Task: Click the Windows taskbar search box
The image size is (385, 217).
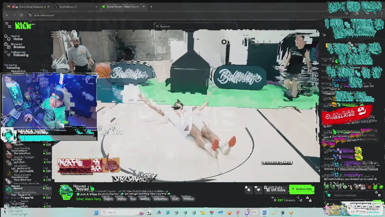Action: (x=123, y=212)
